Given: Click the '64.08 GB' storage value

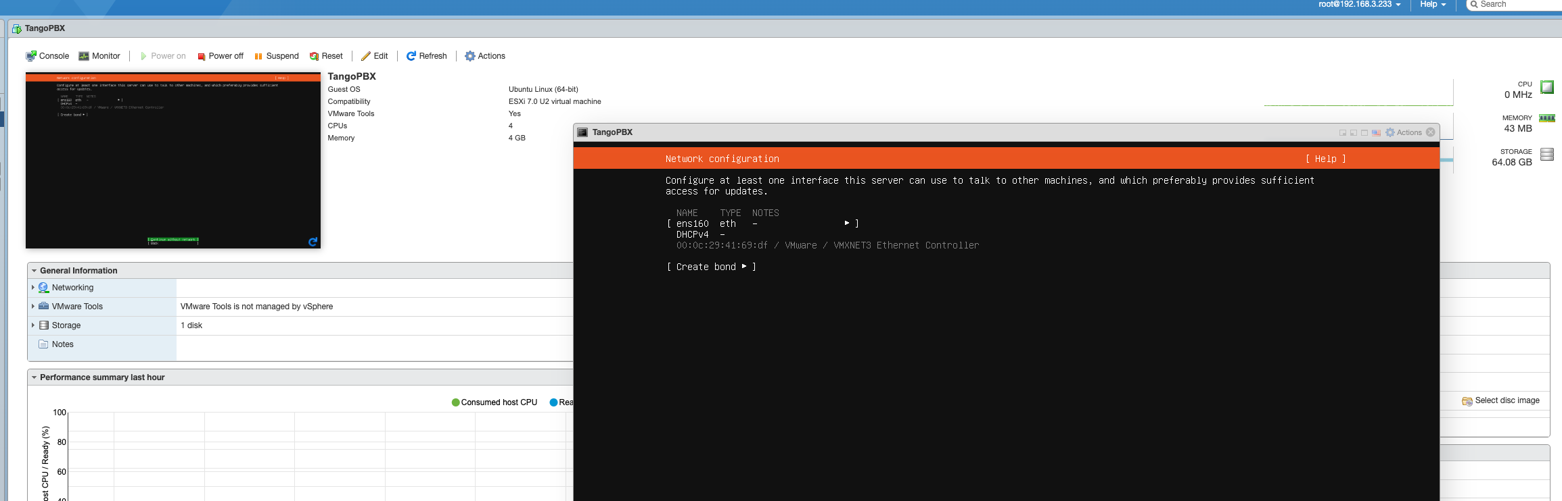Looking at the screenshot, I should [x=1512, y=163].
